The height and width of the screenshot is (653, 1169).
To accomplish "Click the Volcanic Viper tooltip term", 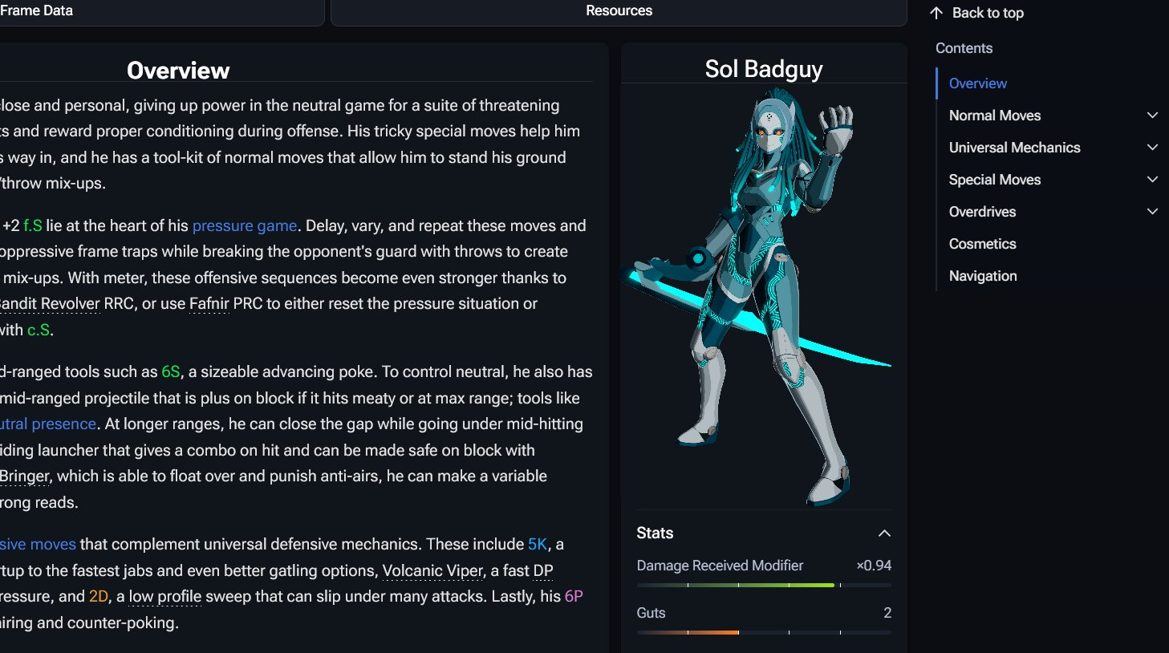I will [x=432, y=571].
